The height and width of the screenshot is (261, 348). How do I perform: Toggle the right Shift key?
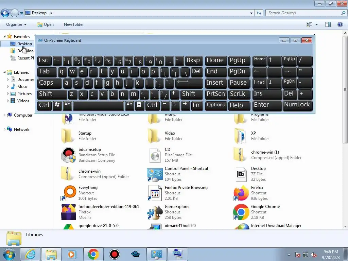(x=192, y=94)
